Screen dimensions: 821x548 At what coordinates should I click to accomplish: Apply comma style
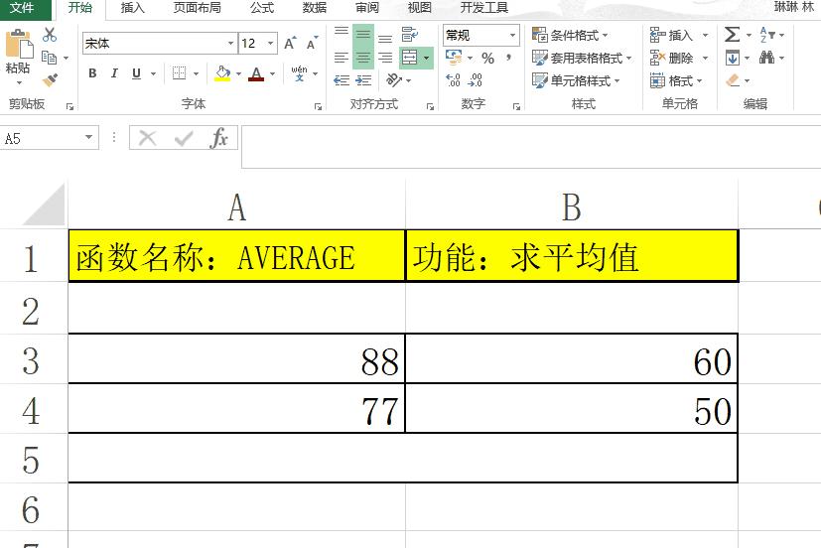(509, 57)
